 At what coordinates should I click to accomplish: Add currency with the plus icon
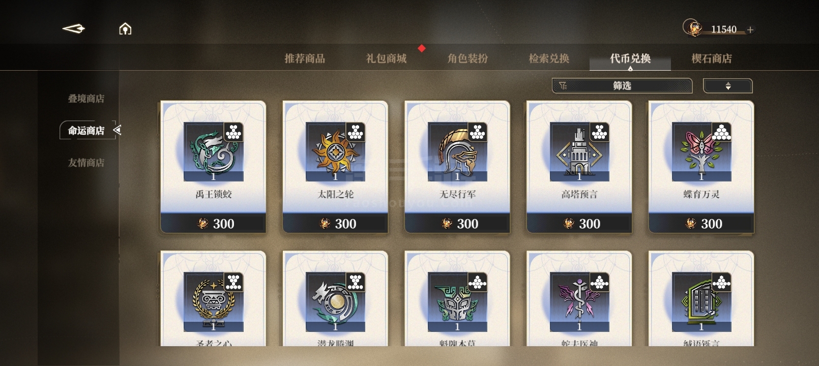point(750,30)
